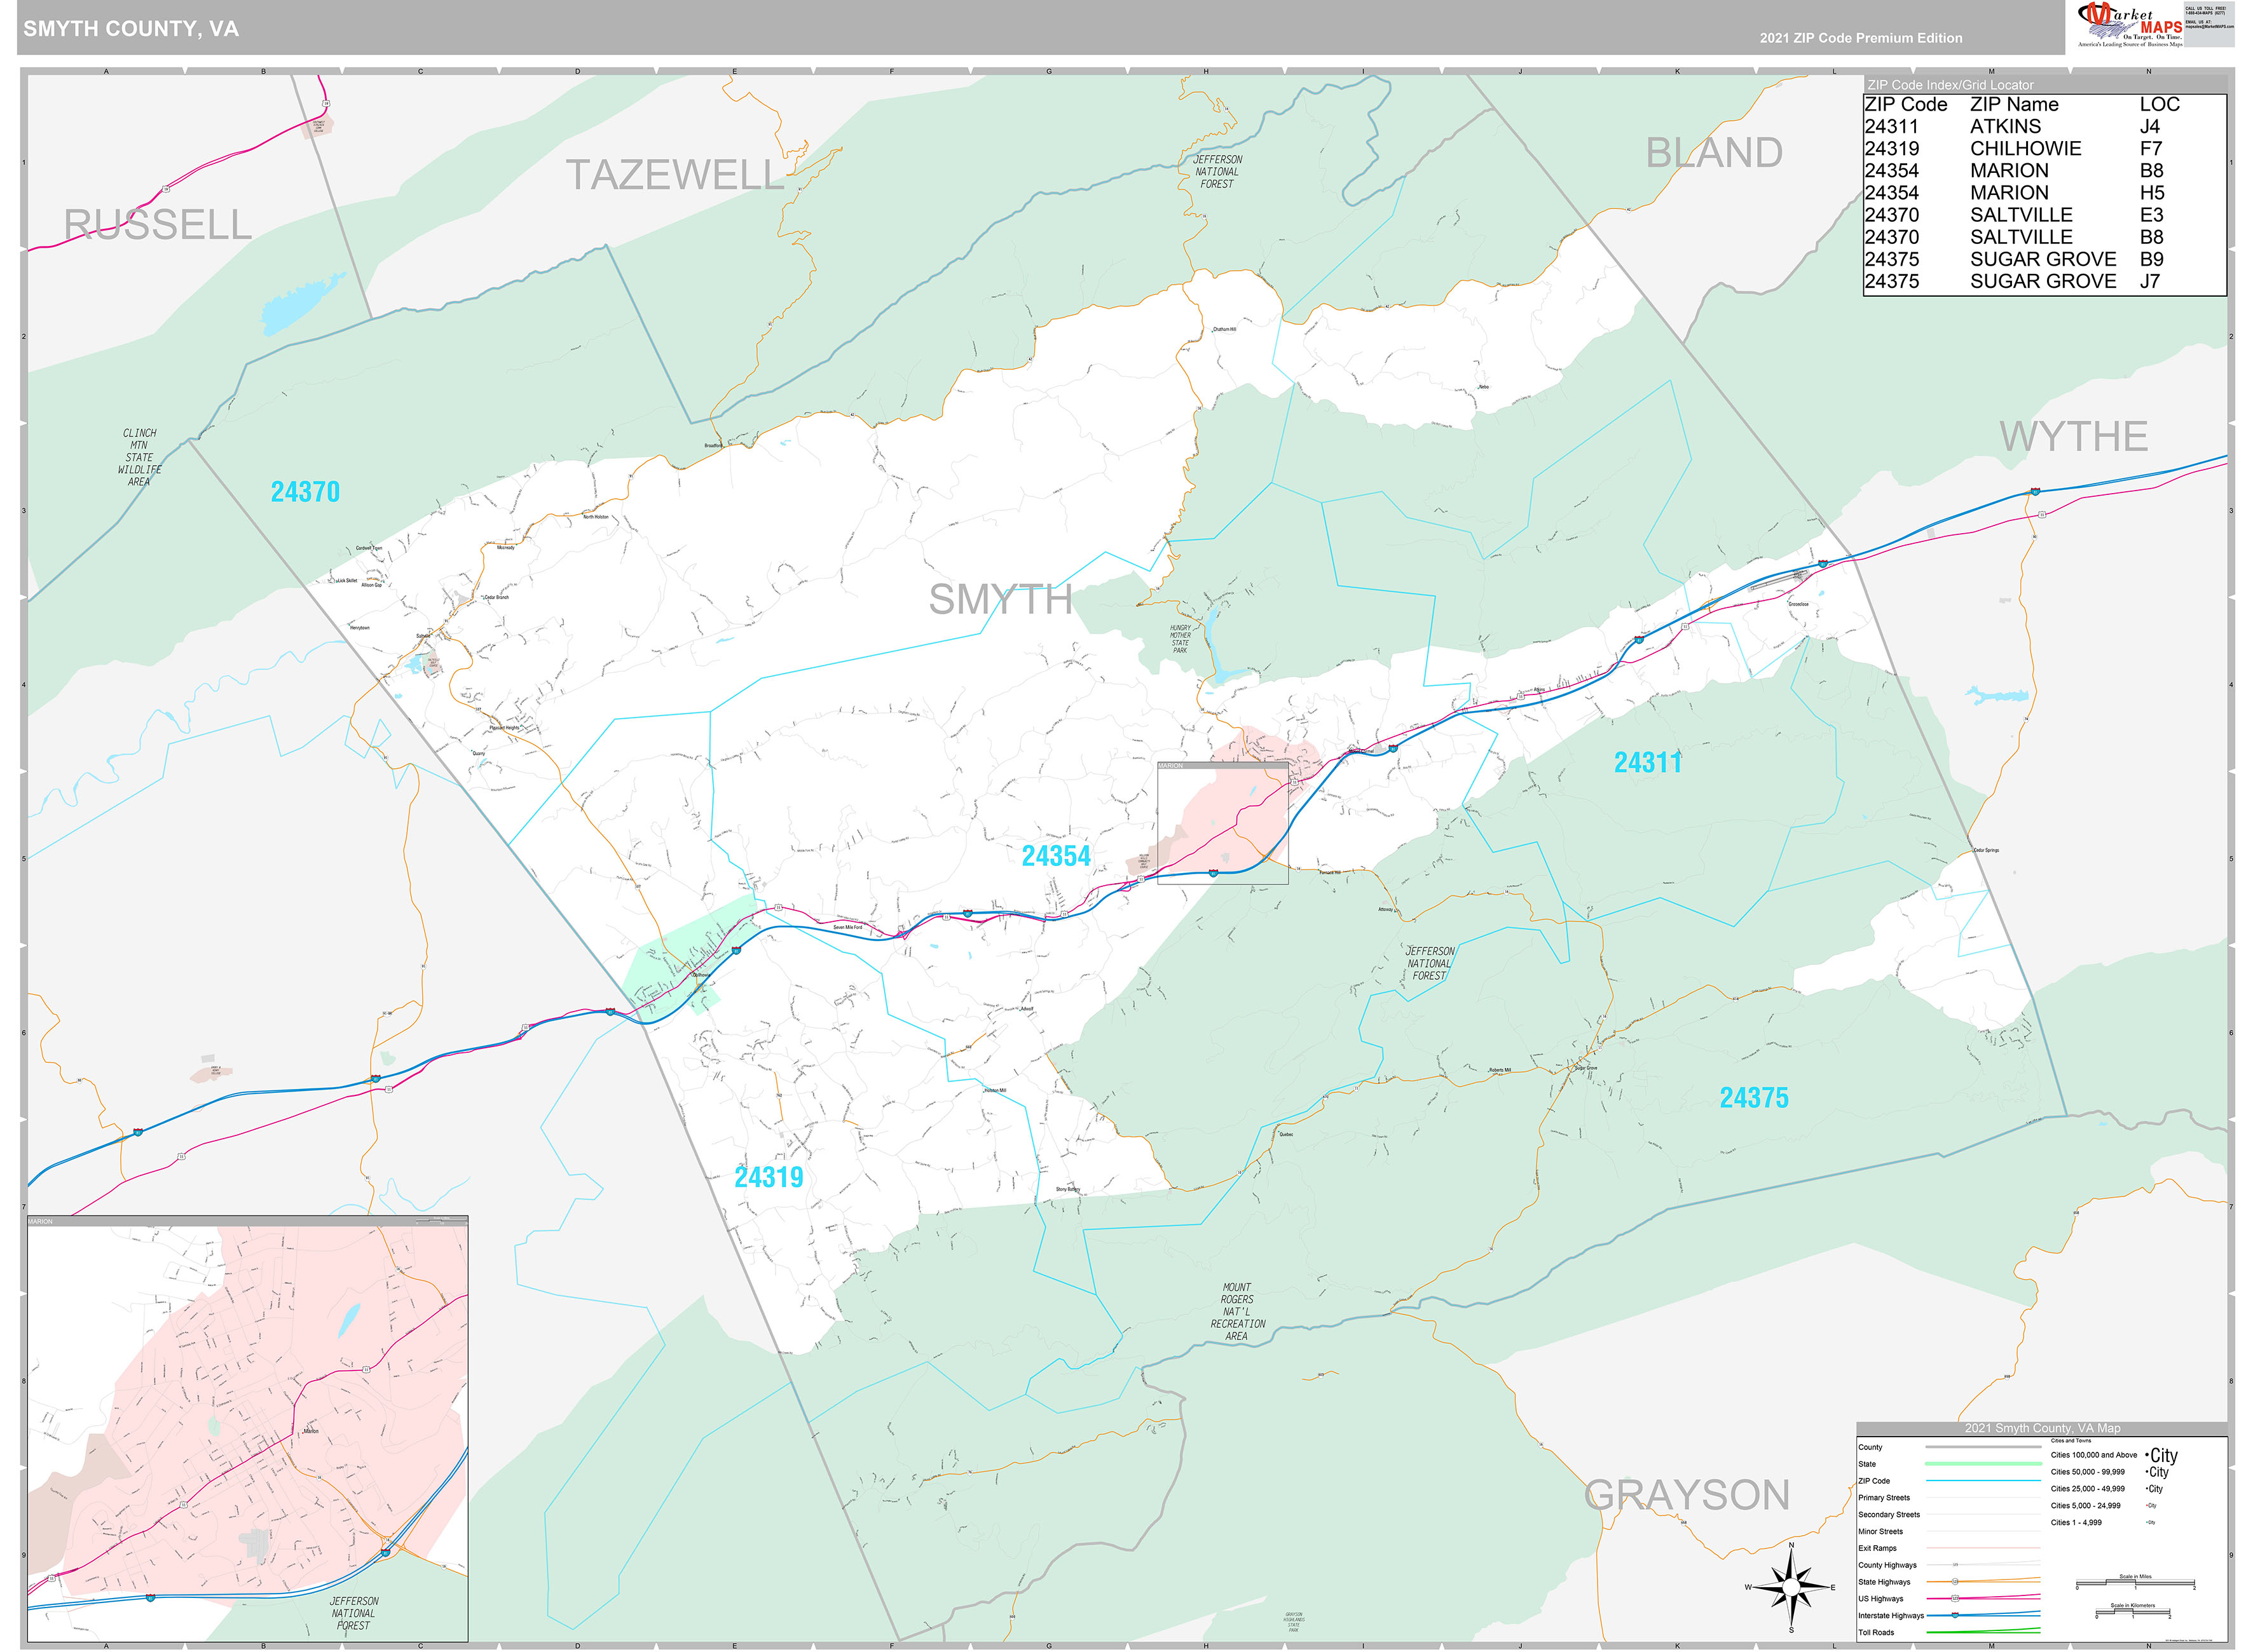Click the SMYTH county name label
Image resolution: width=2246 pixels, height=1652 pixels.
[999, 600]
